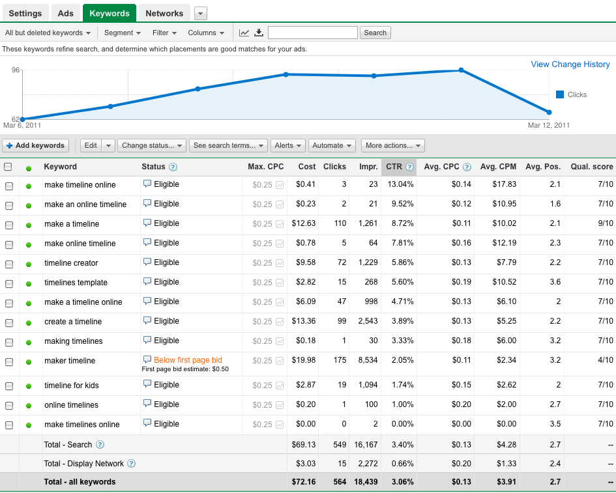Viewport: 616px width, 493px height.
Task: Click the CTR column help icon
Action: [x=409, y=167]
